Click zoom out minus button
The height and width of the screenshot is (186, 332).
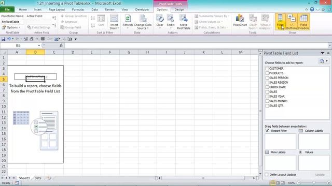[x=299, y=183]
